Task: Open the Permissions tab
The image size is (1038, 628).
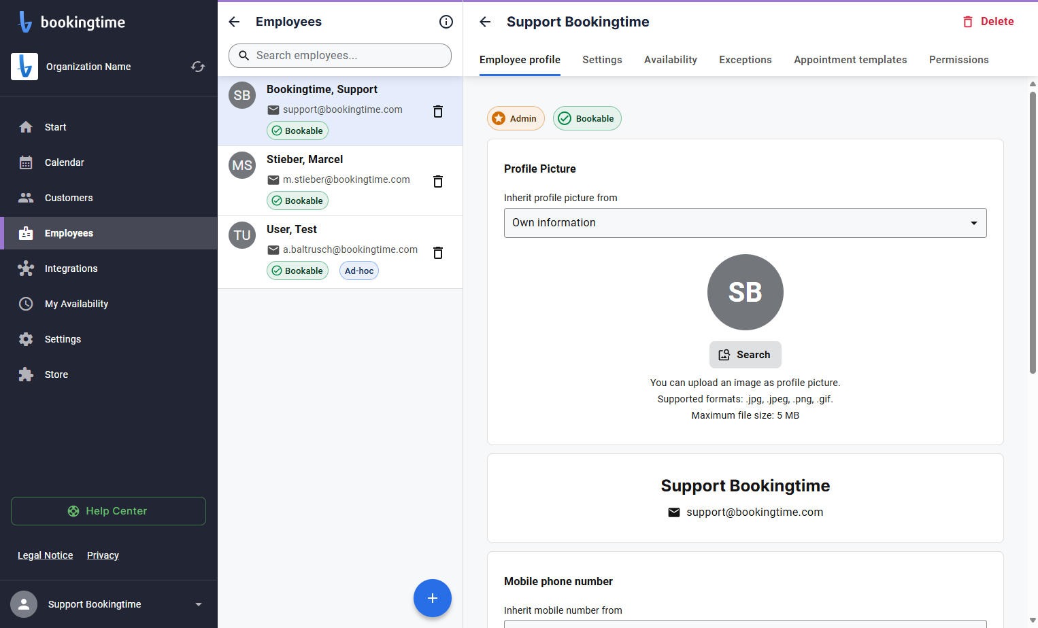Action: click(x=959, y=60)
